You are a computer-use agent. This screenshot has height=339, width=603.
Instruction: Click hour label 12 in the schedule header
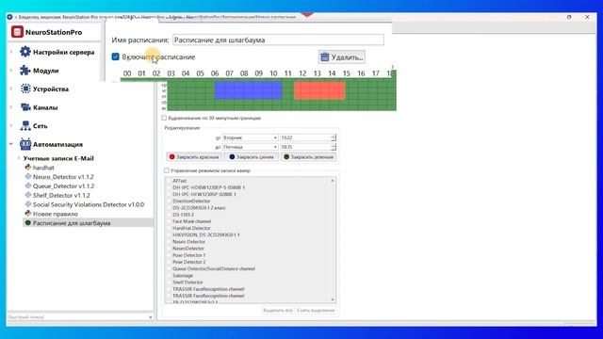click(302, 73)
